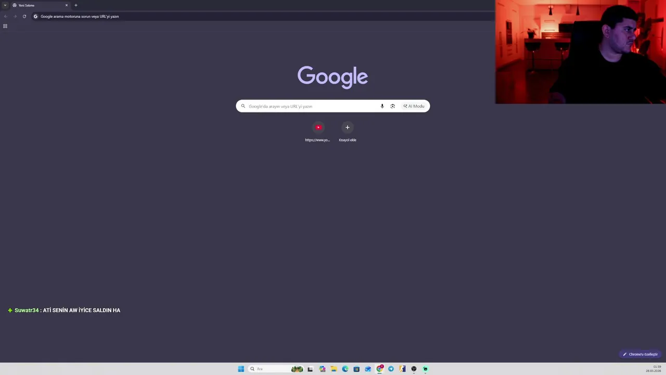Reload the page with refresh icon
Viewport: 666px width, 375px height.
(x=24, y=16)
